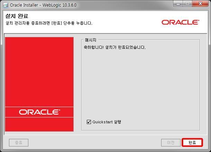Click the instruction text about the 완료 button
The height and width of the screenshot is (152, 211).
(x=49, y=23)
